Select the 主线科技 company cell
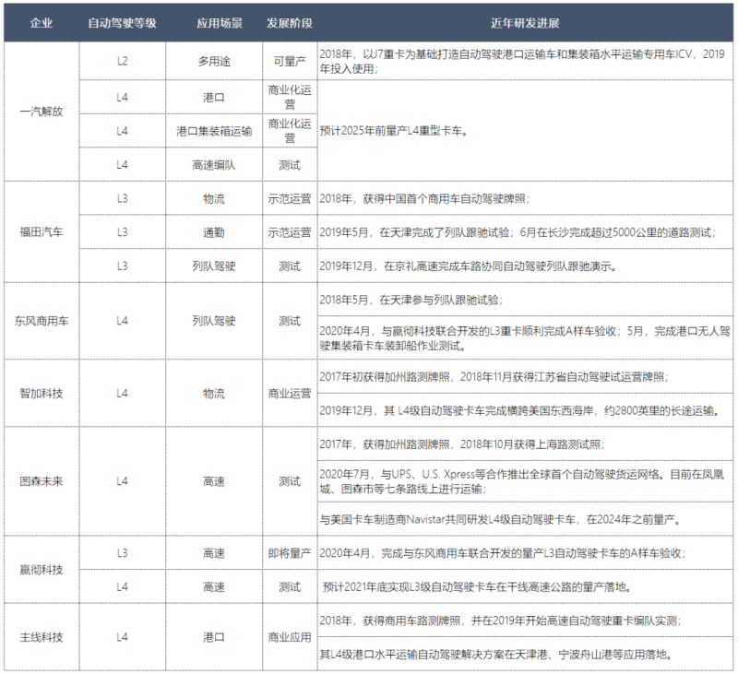 (41, 636)
